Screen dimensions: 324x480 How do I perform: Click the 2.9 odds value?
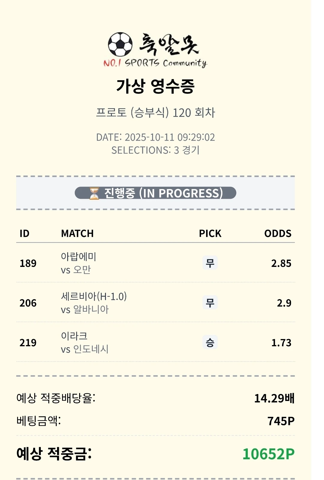[284, 303]
